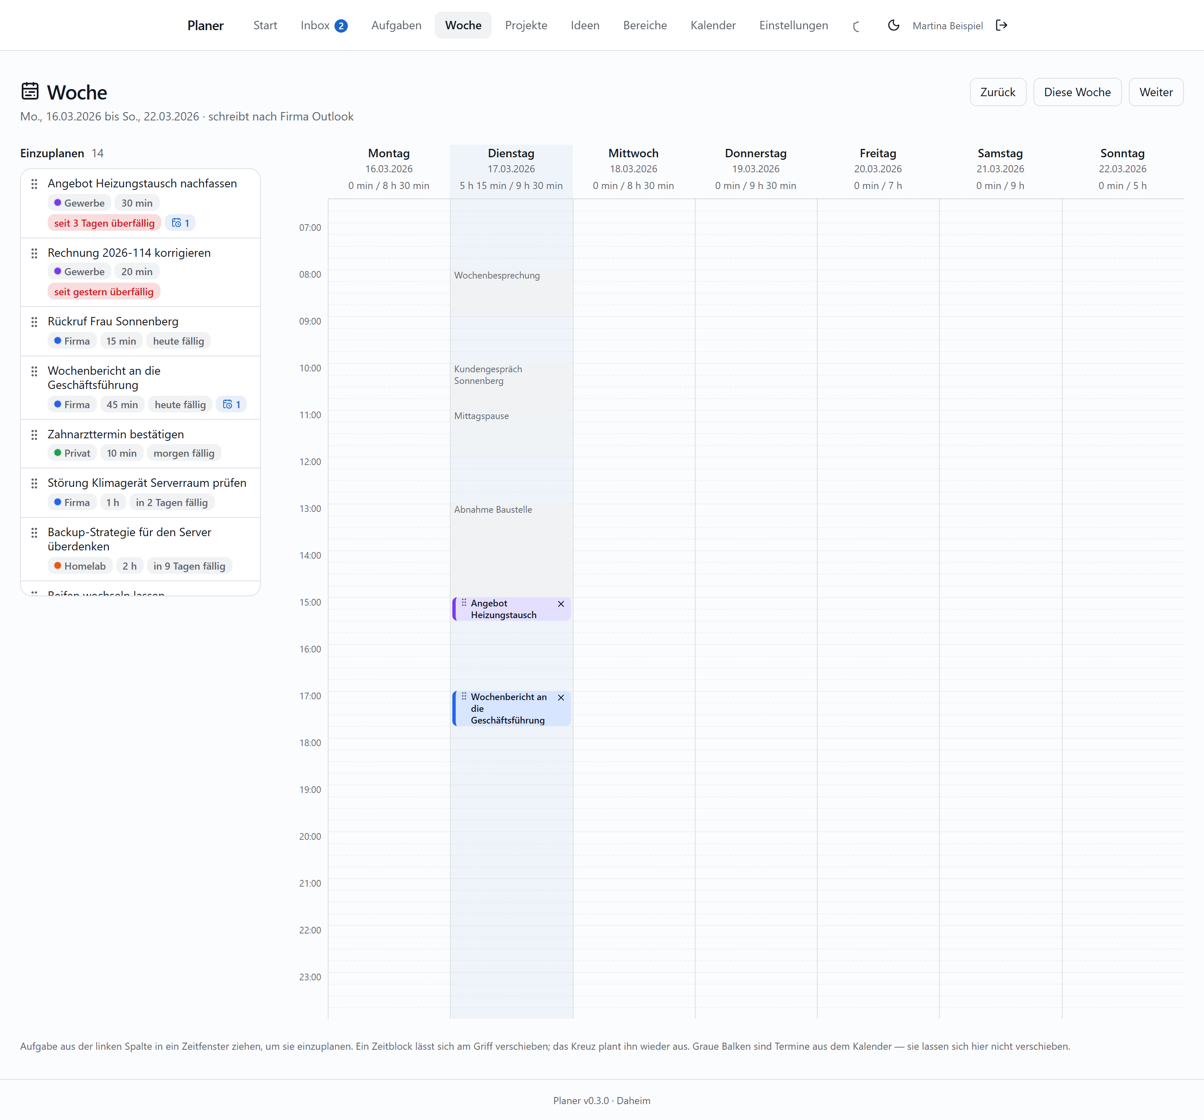Click the logout icon beside Martina Beispiel

point(1002,26)
